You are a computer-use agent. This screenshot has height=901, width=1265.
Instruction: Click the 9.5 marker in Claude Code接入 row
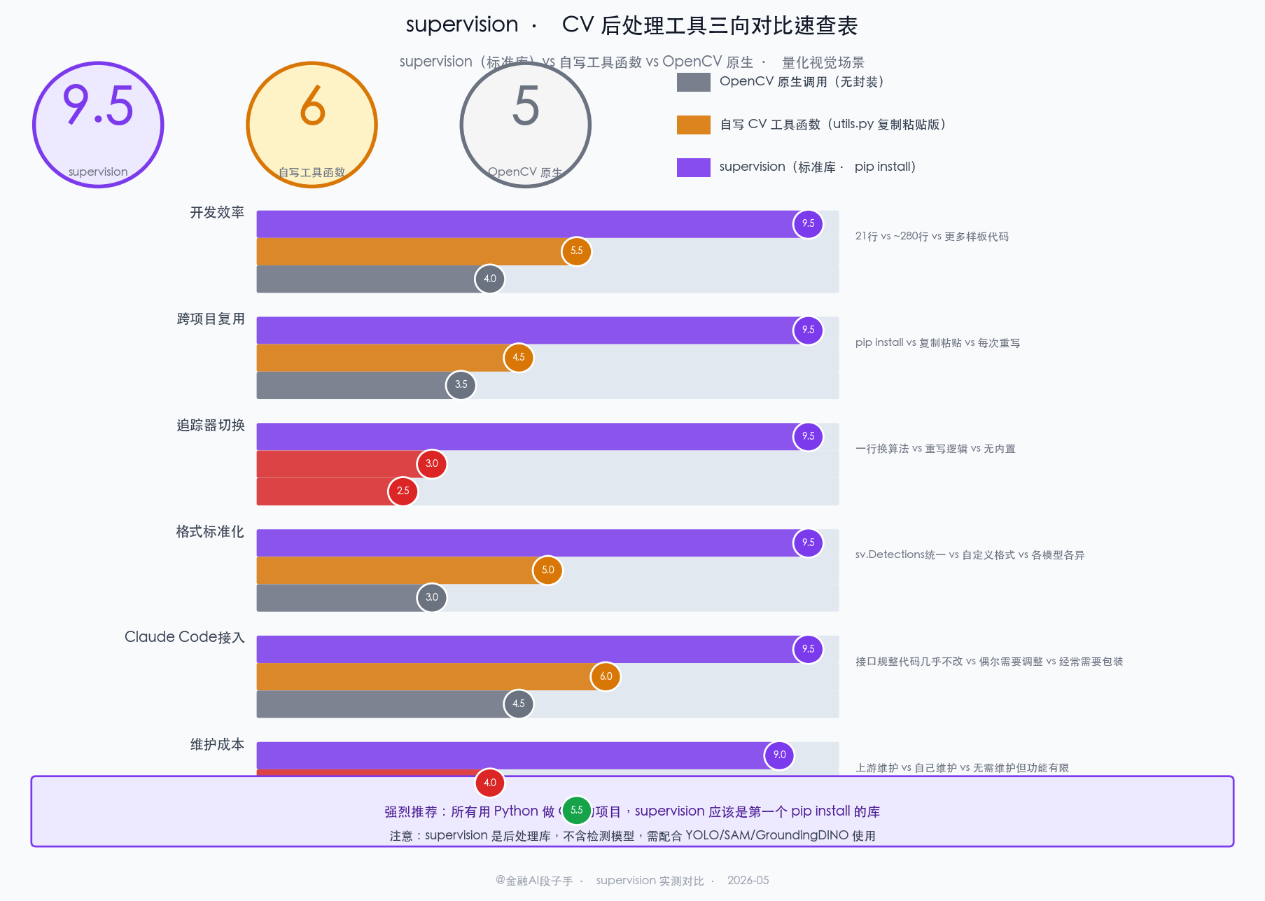[x=808, y=650]
